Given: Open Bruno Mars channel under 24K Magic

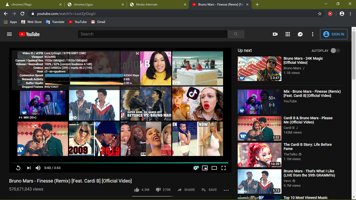Looking at the screenshot, I should click(292, 68).
